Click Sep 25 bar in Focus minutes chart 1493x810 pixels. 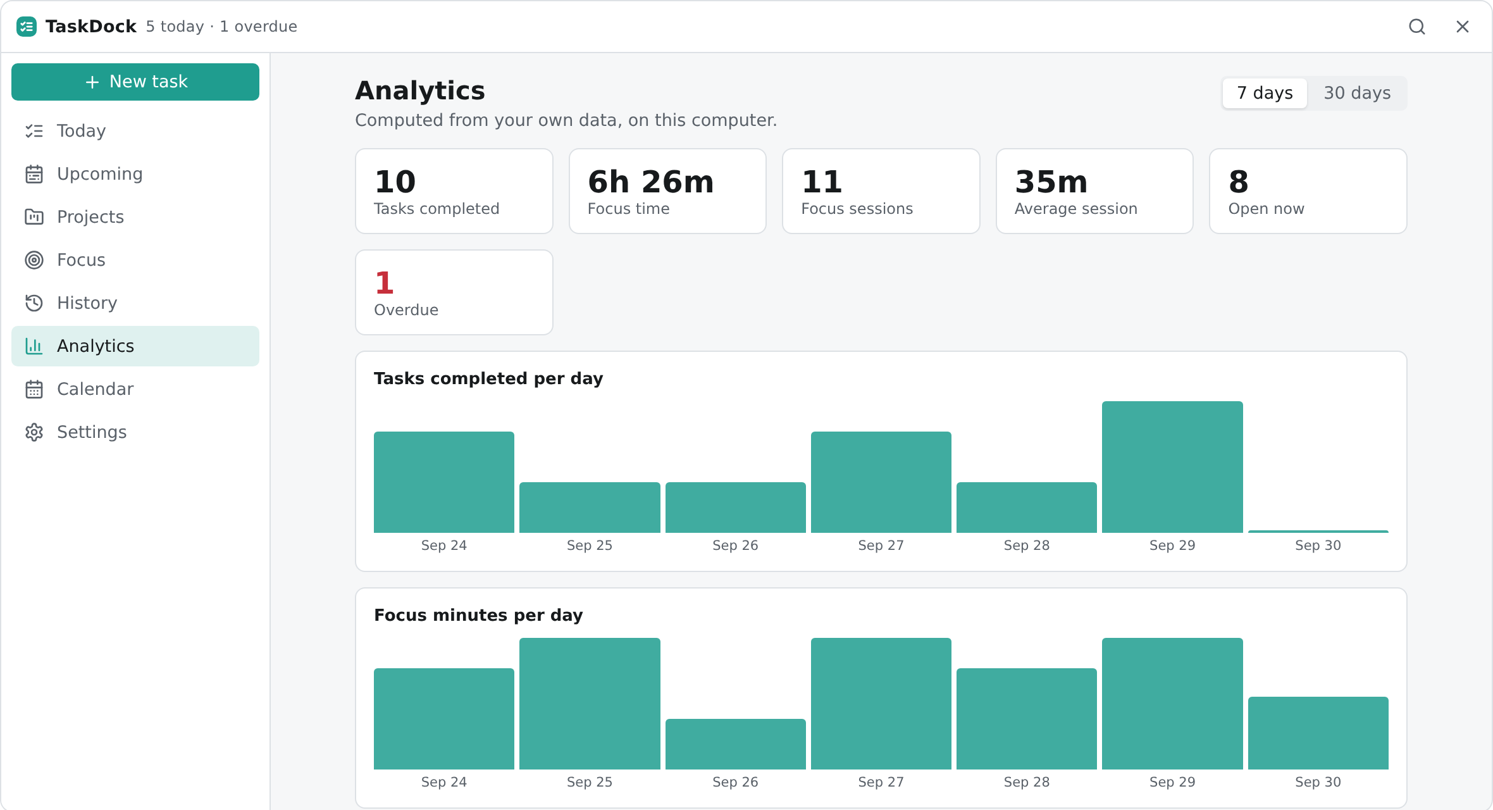pos(590,704)
